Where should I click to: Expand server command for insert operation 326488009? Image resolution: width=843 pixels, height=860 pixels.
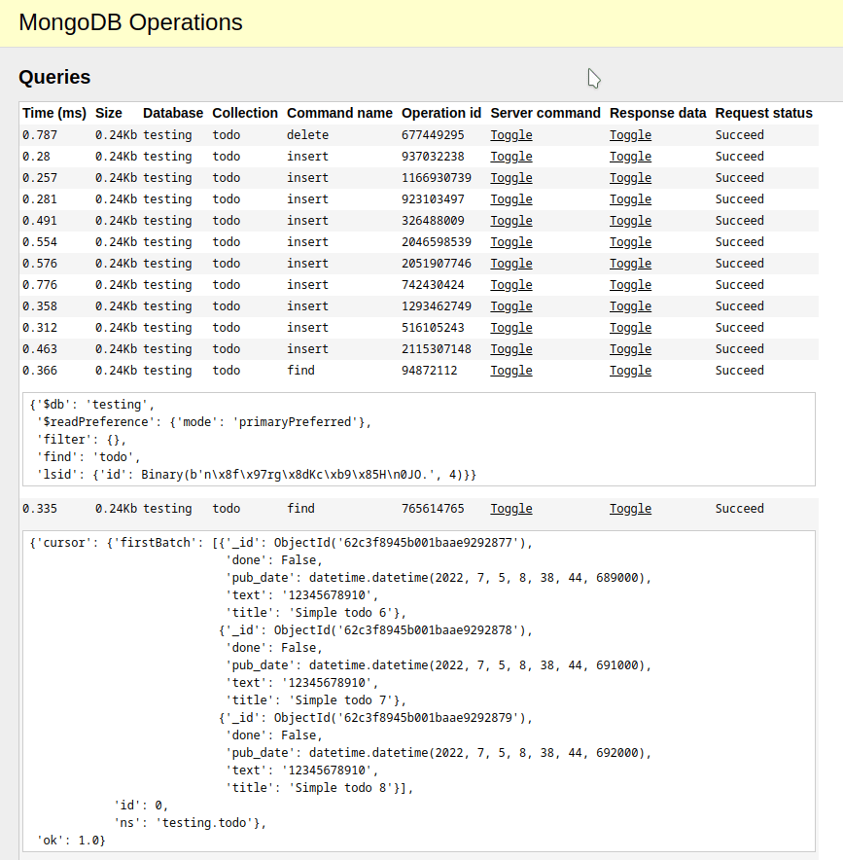(510, 220)
